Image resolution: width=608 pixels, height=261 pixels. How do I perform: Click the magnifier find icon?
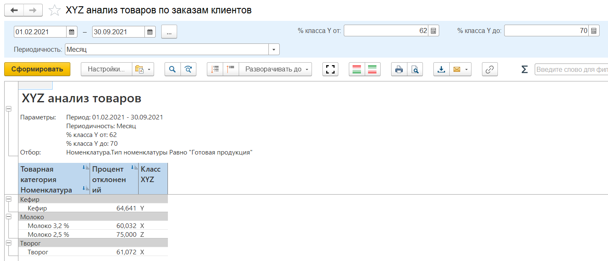click(x=173, y=69)
